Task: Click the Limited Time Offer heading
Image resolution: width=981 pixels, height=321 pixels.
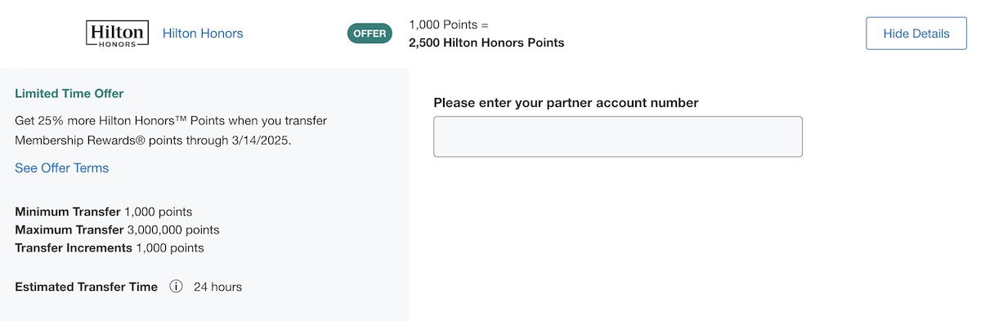Action: pyautogui.click(x=69, y=94)
